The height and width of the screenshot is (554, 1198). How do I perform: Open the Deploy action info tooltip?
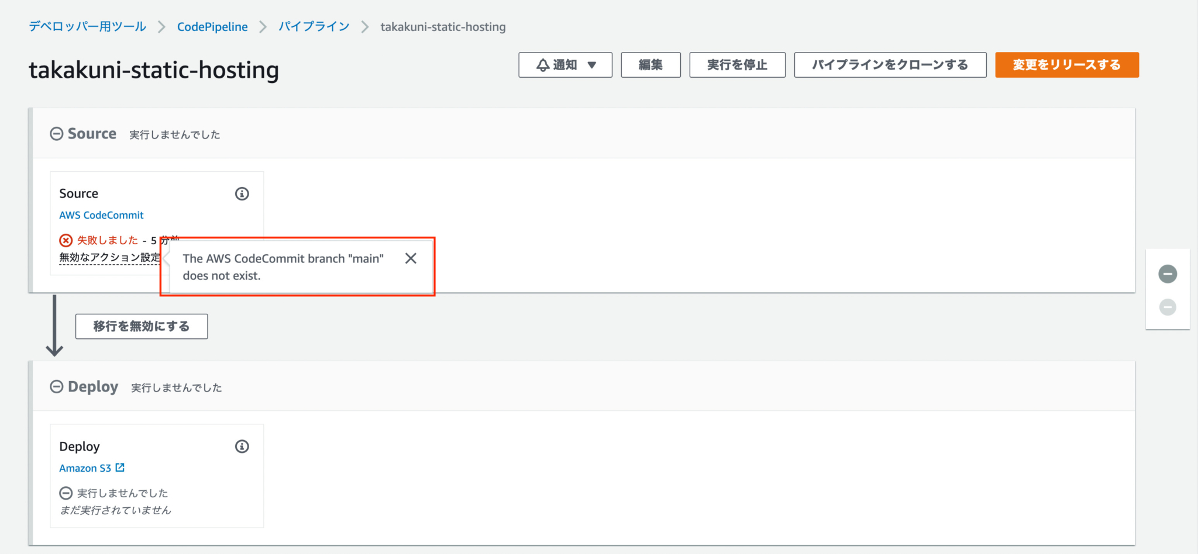pos(241,446)
